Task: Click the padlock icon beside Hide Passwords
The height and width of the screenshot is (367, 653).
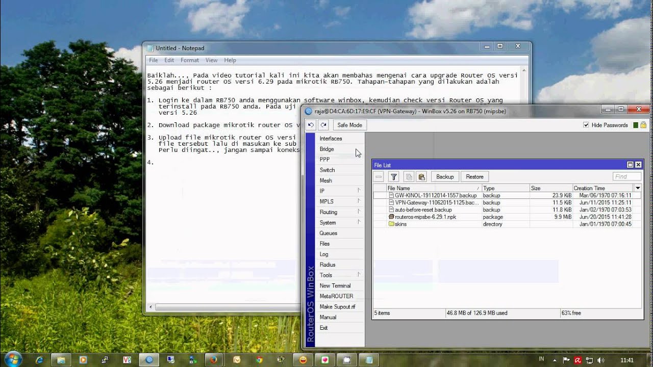Action: point(643,125)
